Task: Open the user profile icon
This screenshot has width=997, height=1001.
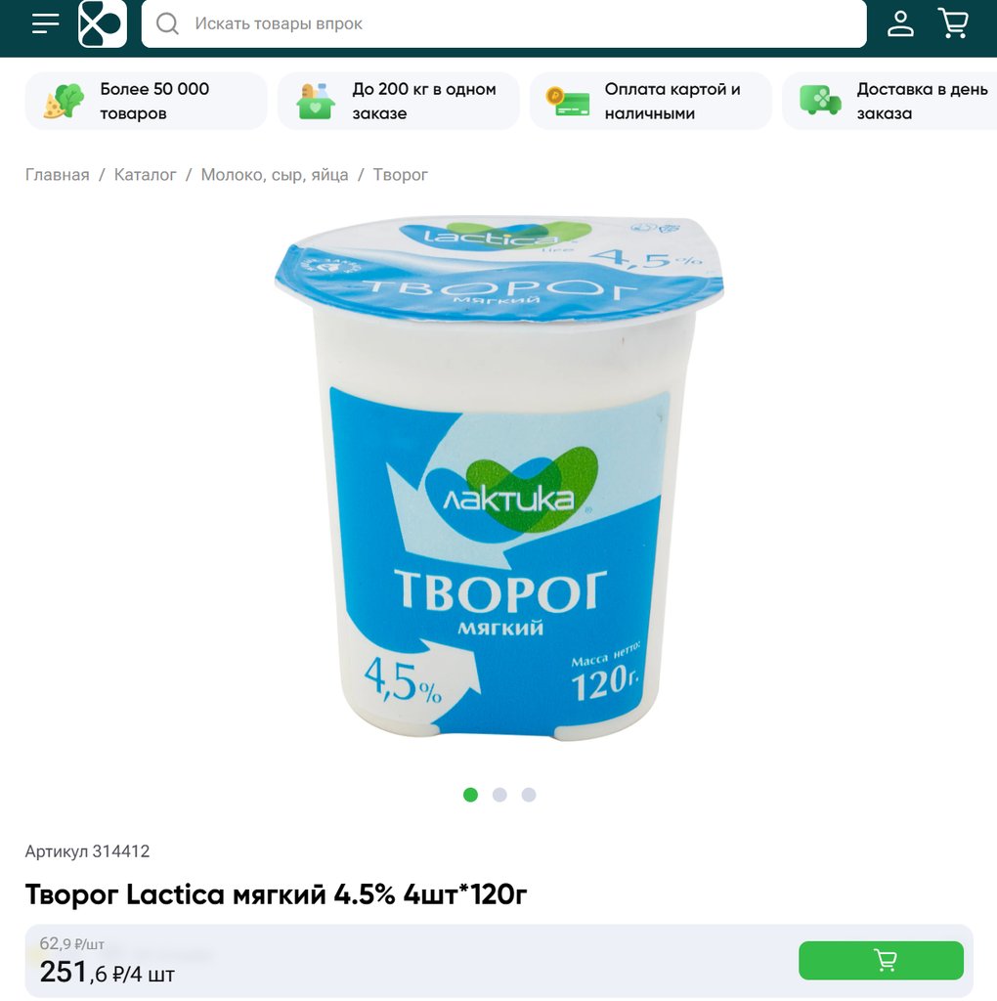Action: pos(900,23)
